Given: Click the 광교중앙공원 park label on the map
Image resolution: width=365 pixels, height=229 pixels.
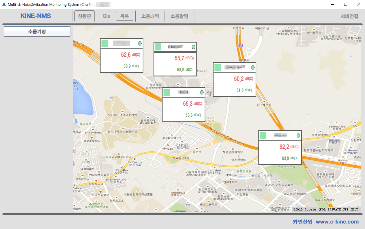Looking at the screenshot, I should click(x=286, y=167).
